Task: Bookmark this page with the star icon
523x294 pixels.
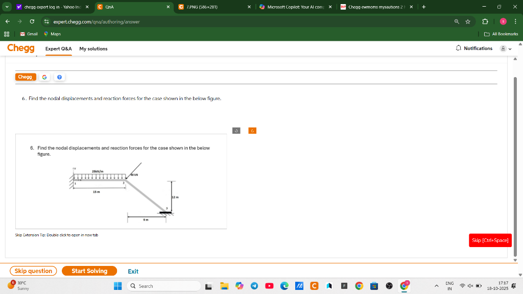Action: pyautogui.click(x=468, y=21)
